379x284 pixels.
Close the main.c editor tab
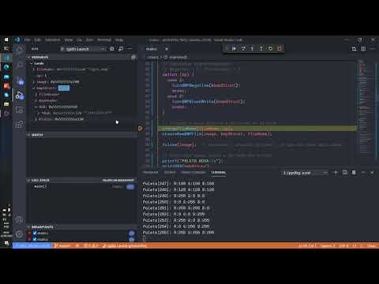click(x=167, y=49)
